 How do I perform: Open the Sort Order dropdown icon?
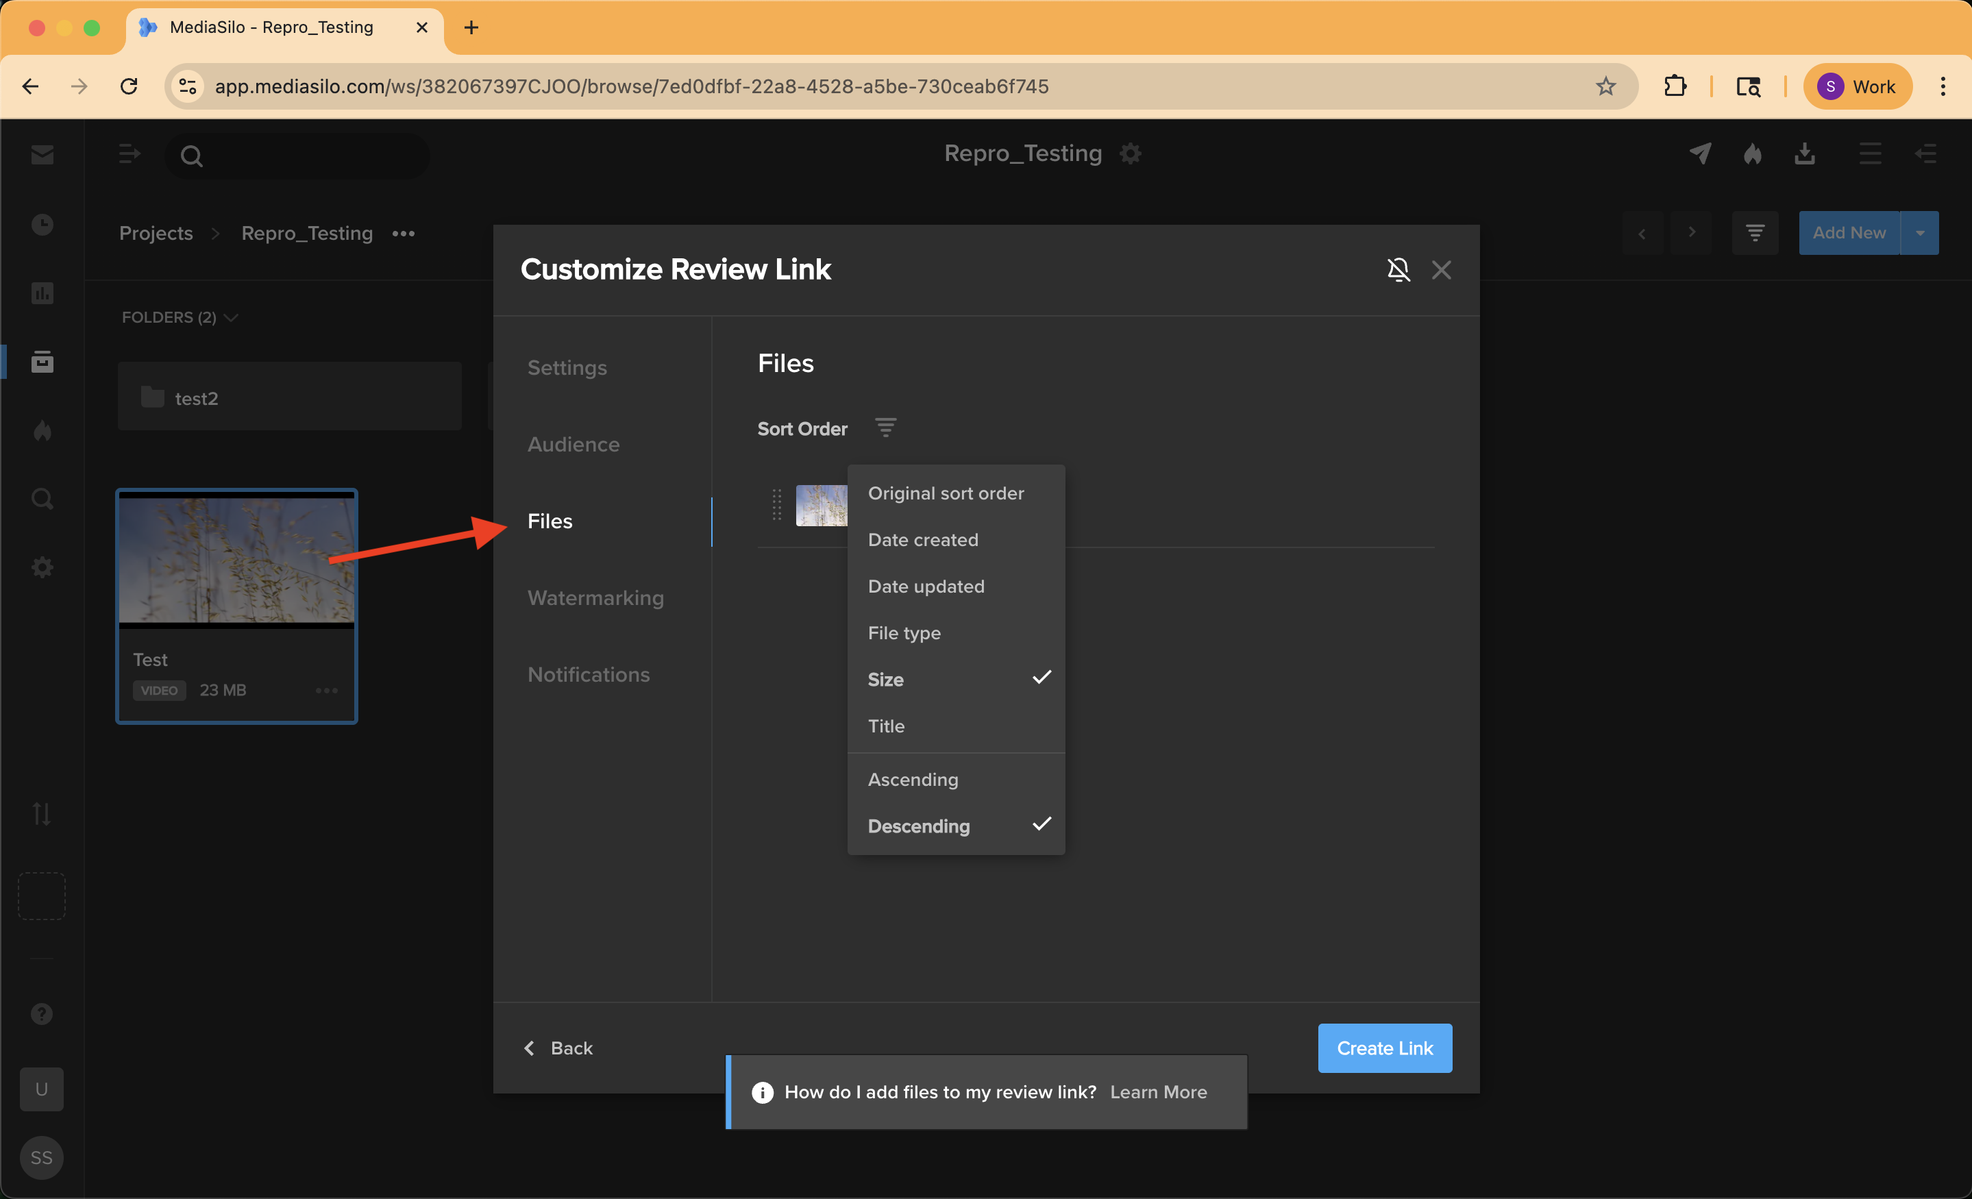tap(885, 428)
